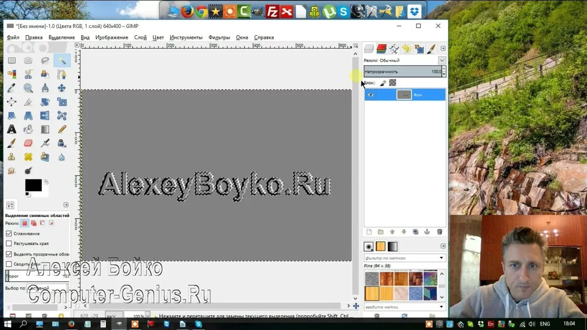
Task: Select the Ellipse Select tool
Action: (28, 60)
